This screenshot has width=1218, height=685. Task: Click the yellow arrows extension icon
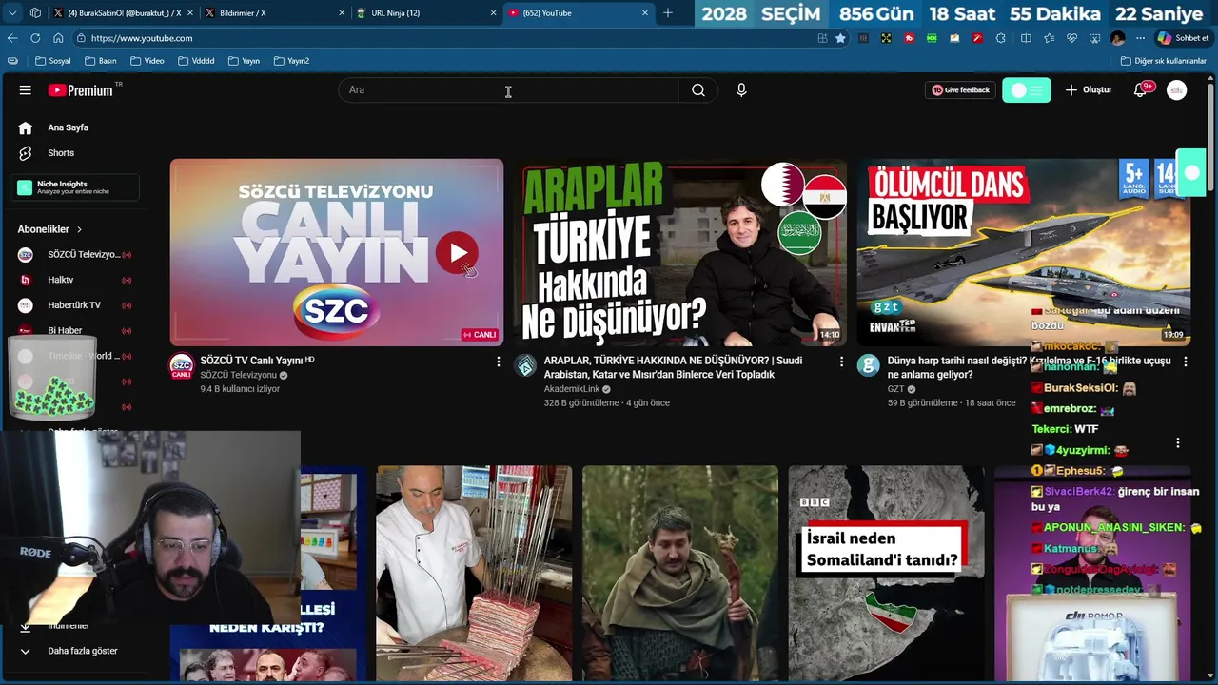[886, 38]
